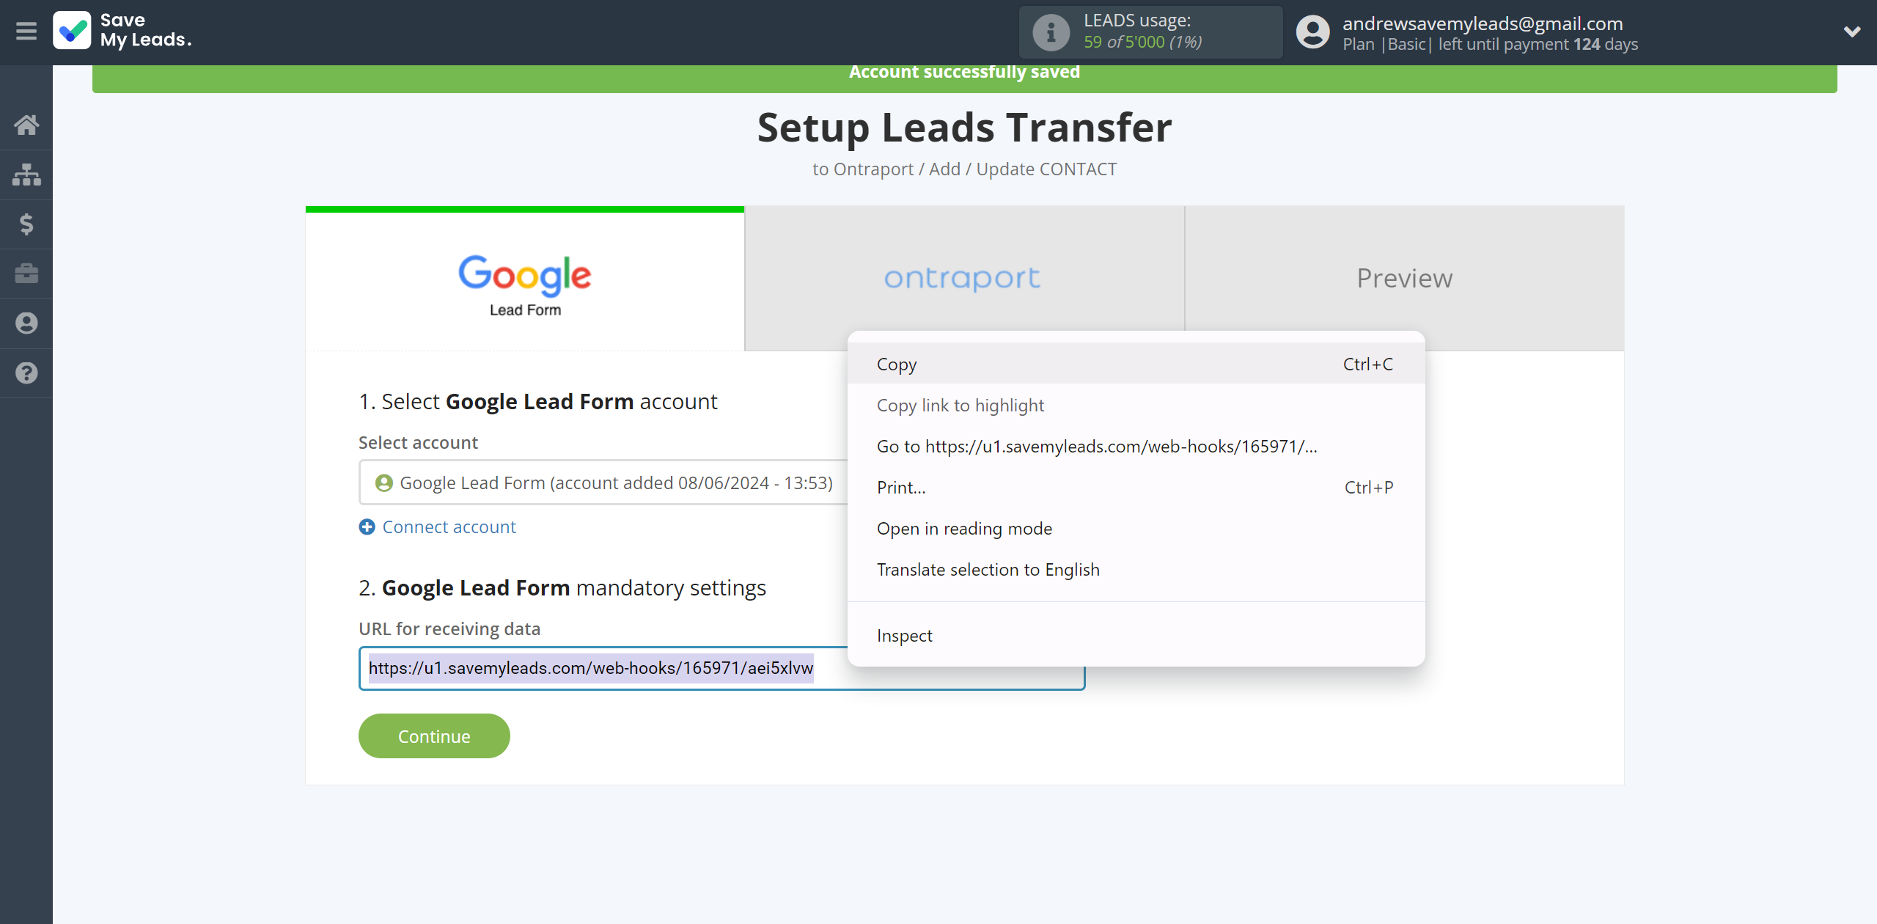Click the Continue button
This screenshot has height=924, width=1877.
pos(433,735)
